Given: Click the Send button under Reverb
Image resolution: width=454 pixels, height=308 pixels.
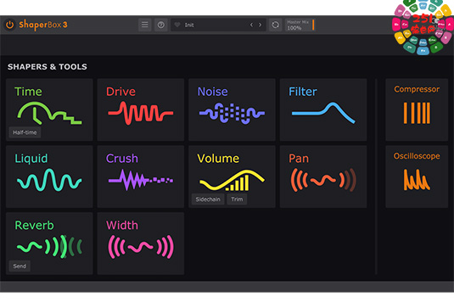Looking at the screenshot, I should [20, 266].
